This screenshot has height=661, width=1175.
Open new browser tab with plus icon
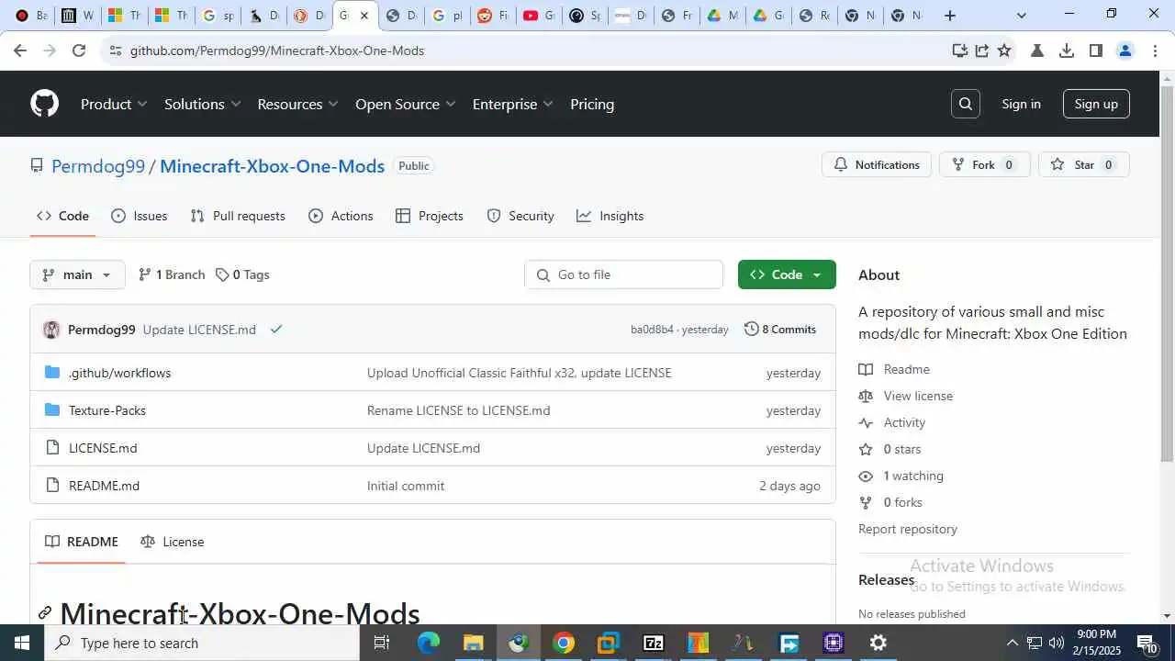950,15
